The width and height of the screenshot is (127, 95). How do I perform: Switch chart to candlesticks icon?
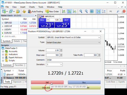69,11
